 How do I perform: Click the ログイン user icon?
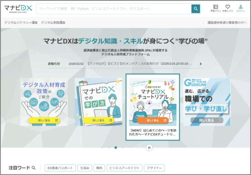pyautogui.click(x=241, y=8)
